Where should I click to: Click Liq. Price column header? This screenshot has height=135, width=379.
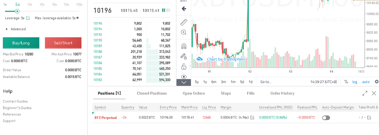click(x=209, y=107)
